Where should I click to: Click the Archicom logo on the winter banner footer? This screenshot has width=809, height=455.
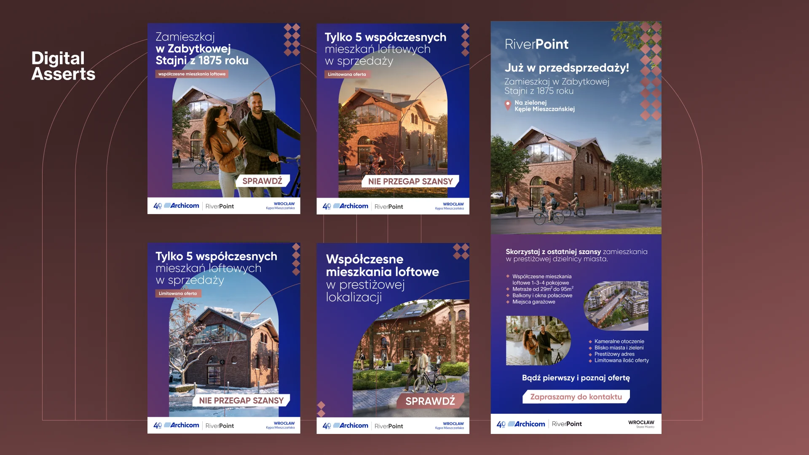[x=181, y=425]
